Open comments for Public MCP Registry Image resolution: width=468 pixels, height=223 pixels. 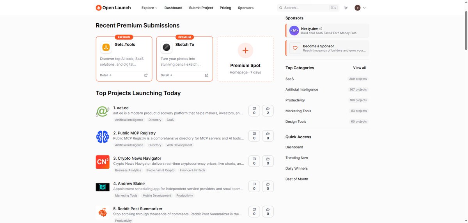coord(254,136)
